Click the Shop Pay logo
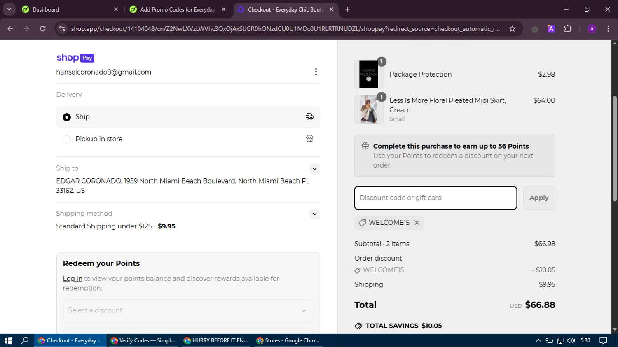Viewport: 618px width, 347px height. pyautogui.click(x=75, y=58)
